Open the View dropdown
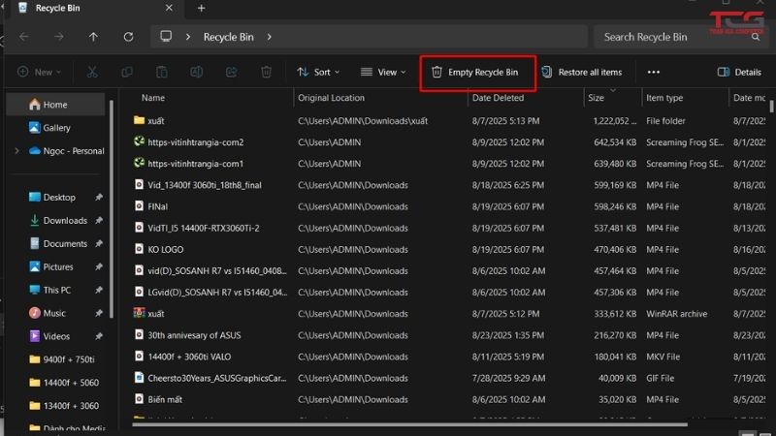776x436 pixels. [x=383, y=72]
